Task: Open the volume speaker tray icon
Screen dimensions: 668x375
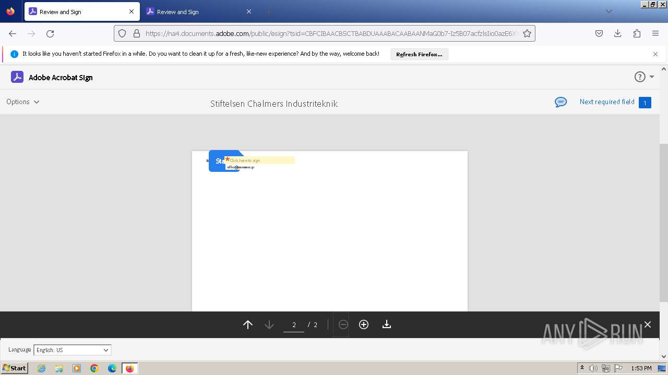Action: click(593, 368)
